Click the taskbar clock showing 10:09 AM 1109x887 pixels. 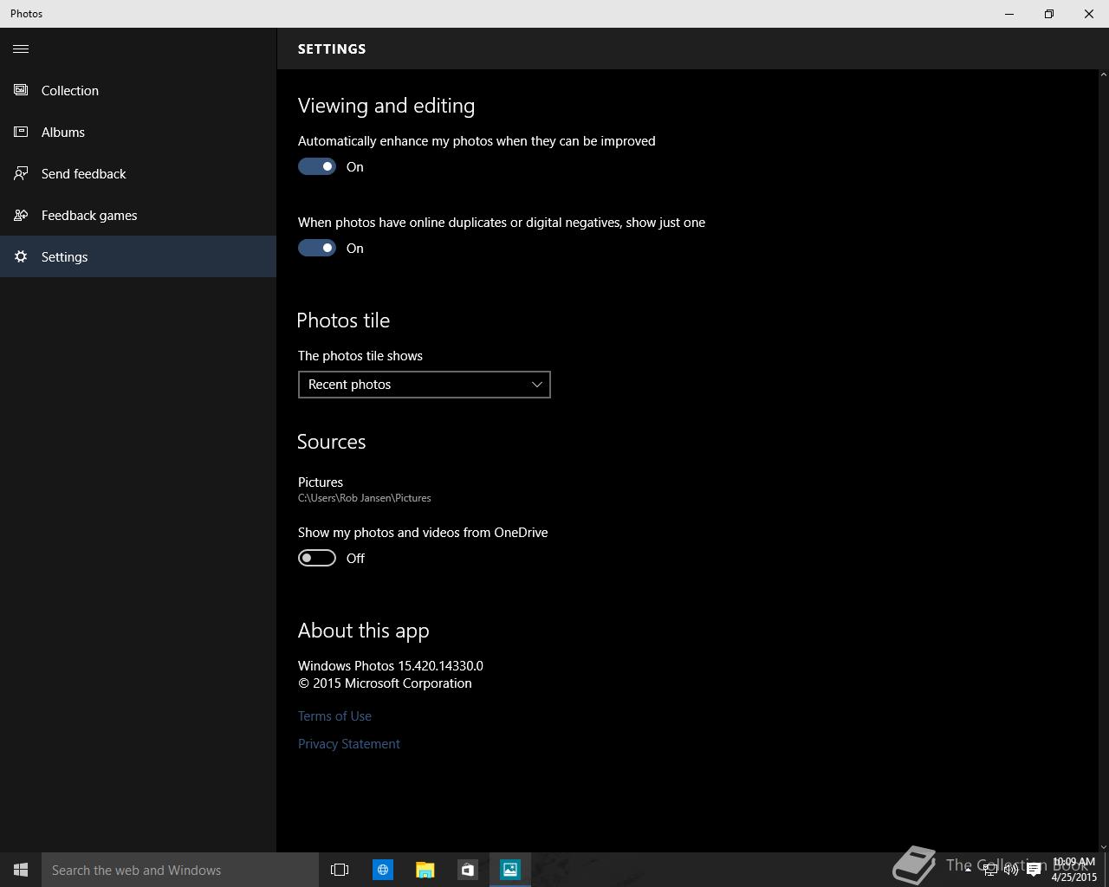point(1074,870)
